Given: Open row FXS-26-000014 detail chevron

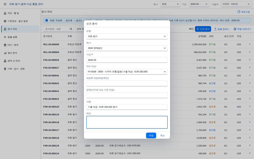Looking at the screenshot, I should (250, 91).
